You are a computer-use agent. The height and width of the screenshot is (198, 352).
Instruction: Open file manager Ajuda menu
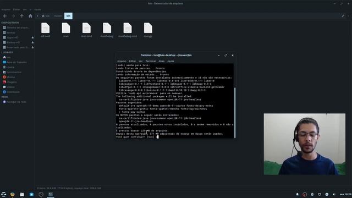coord(37,9)
